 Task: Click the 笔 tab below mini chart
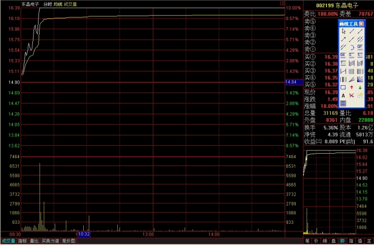308,241
